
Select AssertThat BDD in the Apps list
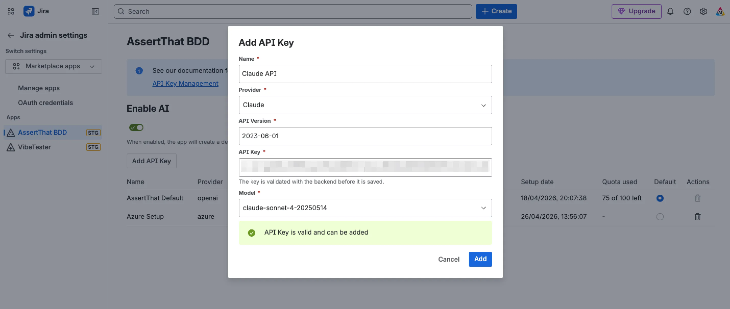tap(53, 132)
